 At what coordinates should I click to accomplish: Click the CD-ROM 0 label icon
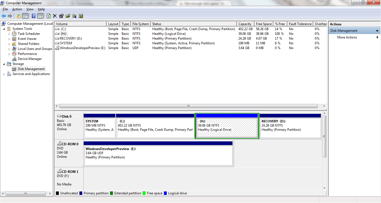tap(59, 144)
